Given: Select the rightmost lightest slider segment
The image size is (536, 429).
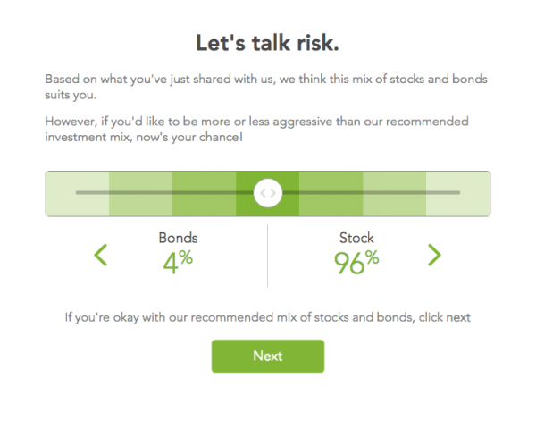Looking at the screenshot, I should point(457,207).
